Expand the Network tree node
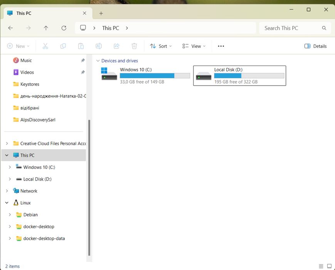 7,191
